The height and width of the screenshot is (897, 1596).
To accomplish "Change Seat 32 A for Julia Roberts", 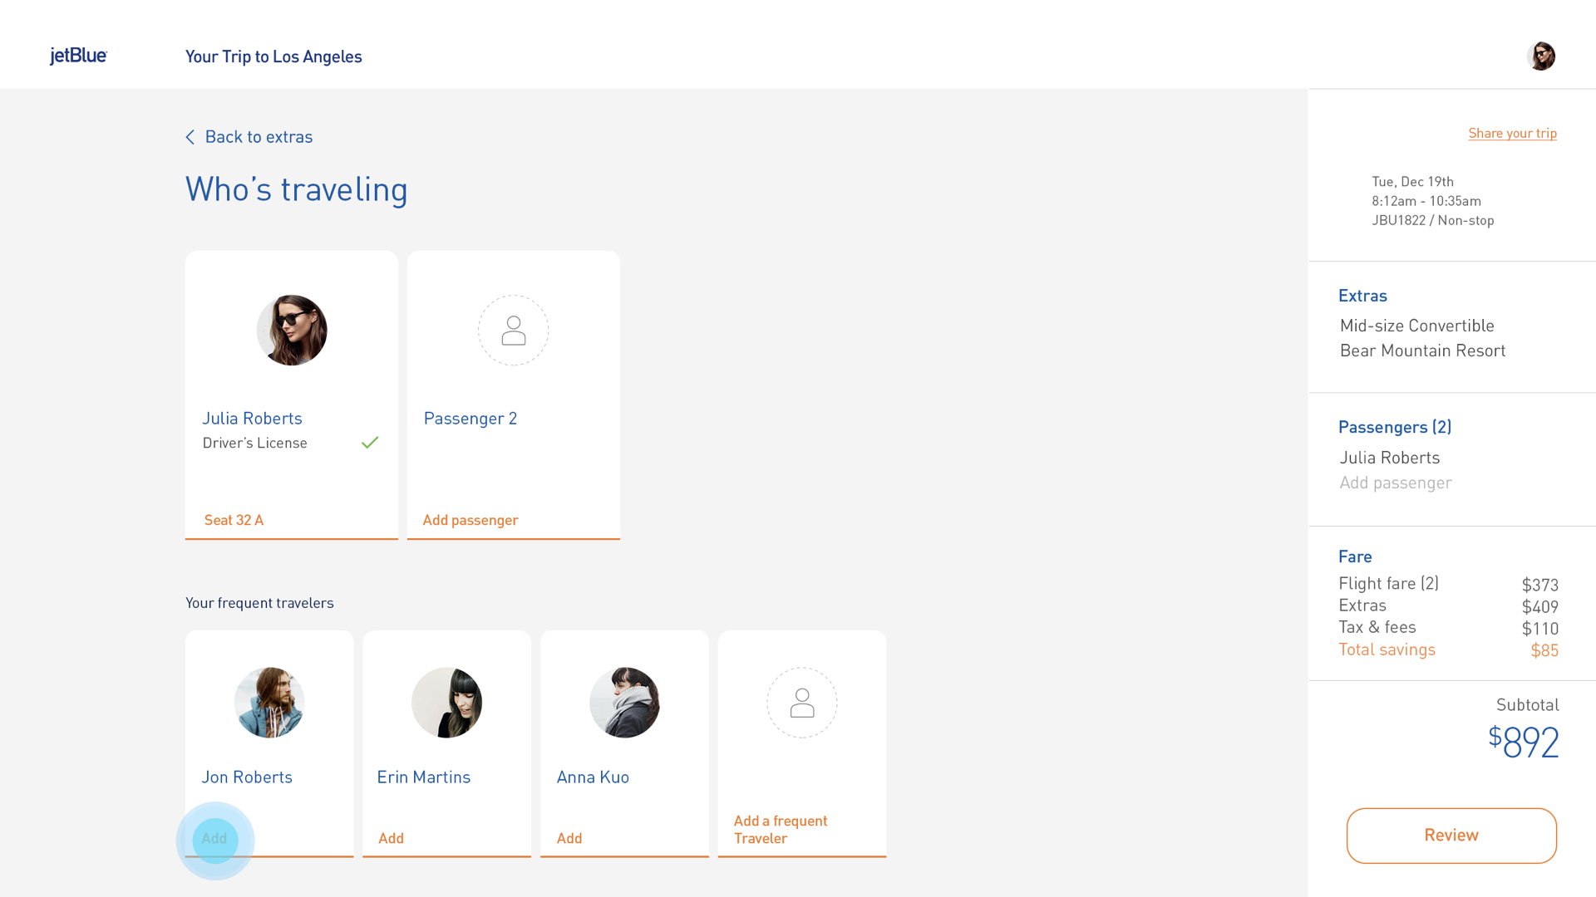I will (x=234, y=520).
